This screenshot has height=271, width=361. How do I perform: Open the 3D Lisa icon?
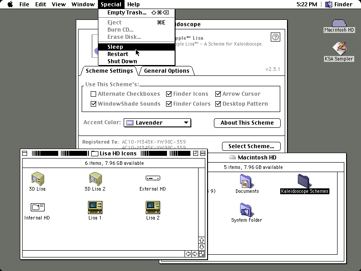point(38,178)
